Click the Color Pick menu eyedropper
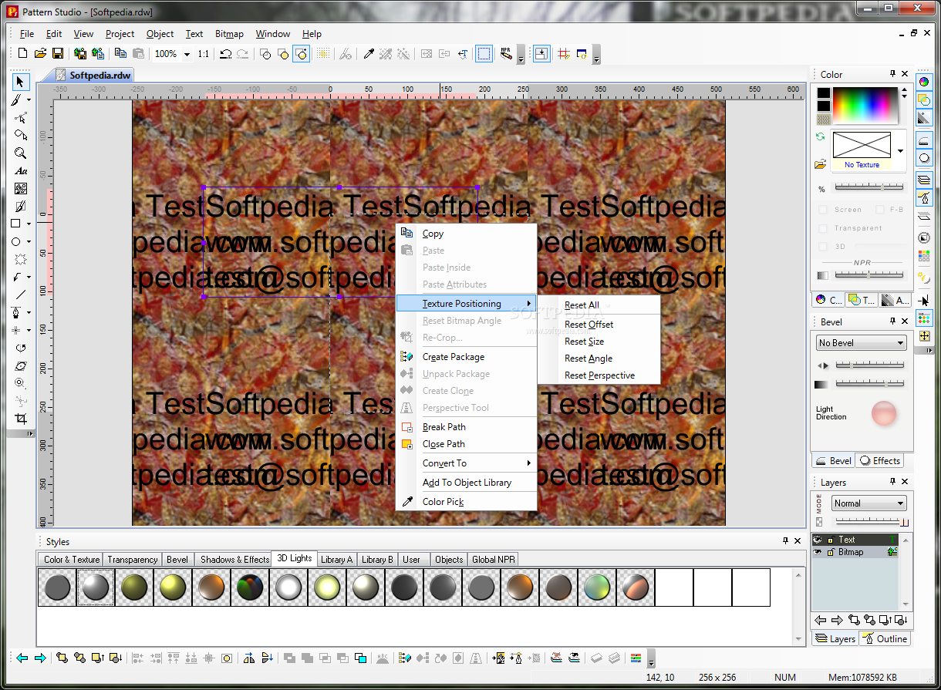 click(407, 502)
